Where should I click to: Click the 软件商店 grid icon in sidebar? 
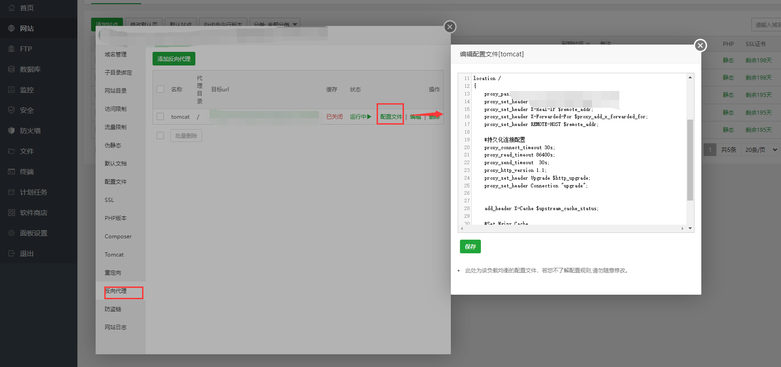[11, 212]
